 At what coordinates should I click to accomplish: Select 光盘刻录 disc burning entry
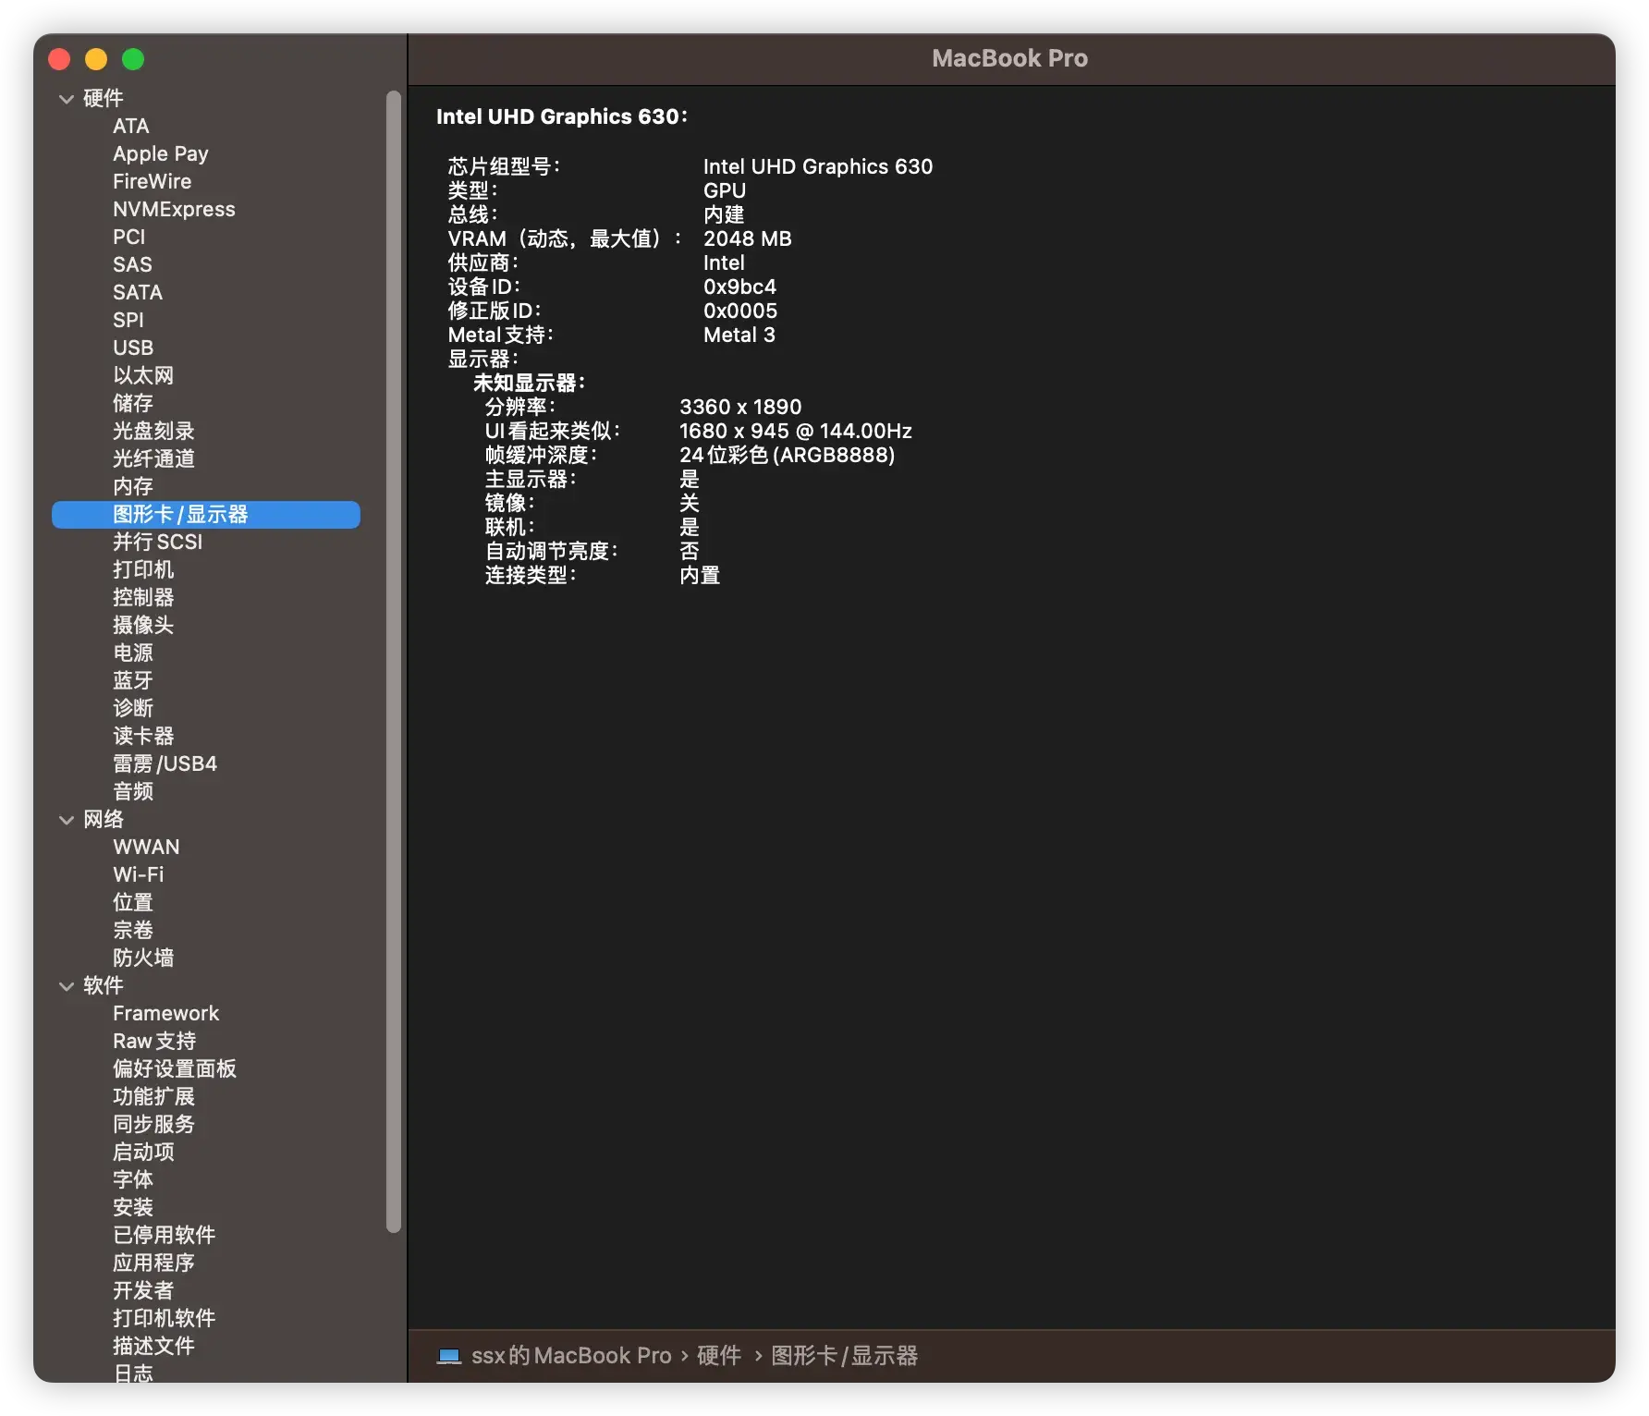pos(153,431)
